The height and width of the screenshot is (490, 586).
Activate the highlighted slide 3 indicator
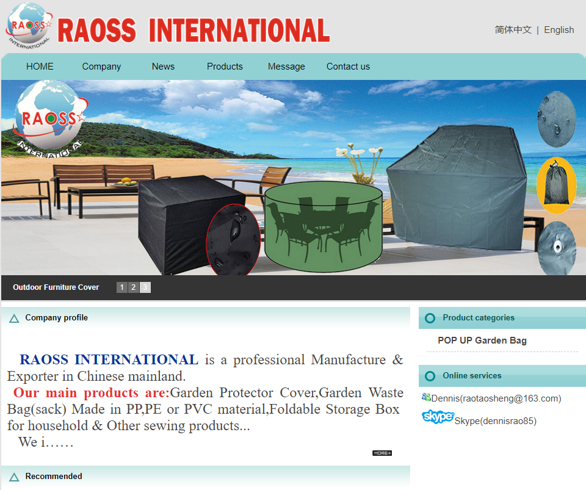(145, 287)
